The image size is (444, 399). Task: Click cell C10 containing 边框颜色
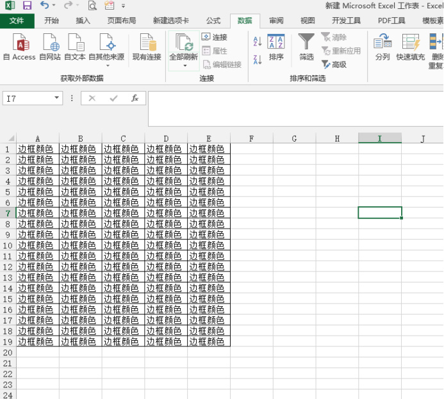123,245
